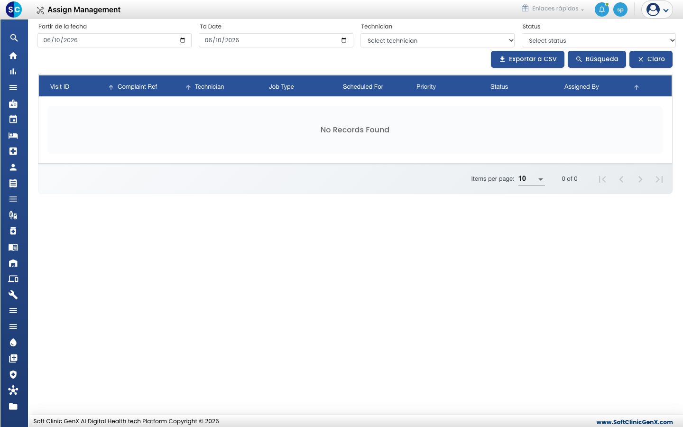Open the wrench maintenance sidebar icon
Screen dimensions: 683x427
click(x=13, y=295)
